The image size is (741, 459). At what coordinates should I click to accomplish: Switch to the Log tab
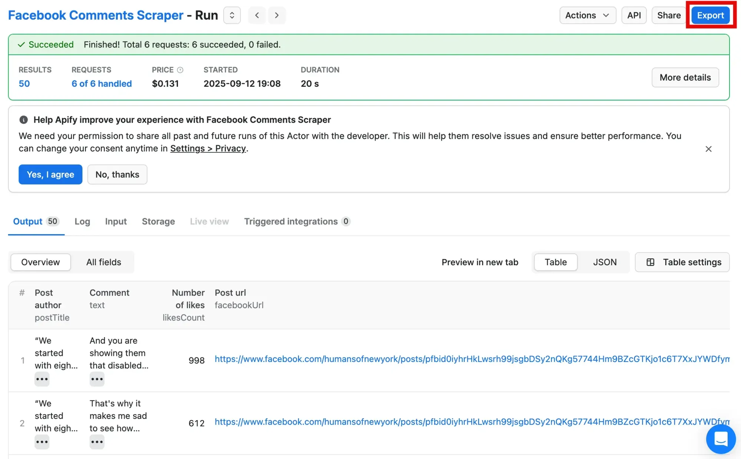coord(82,222)
